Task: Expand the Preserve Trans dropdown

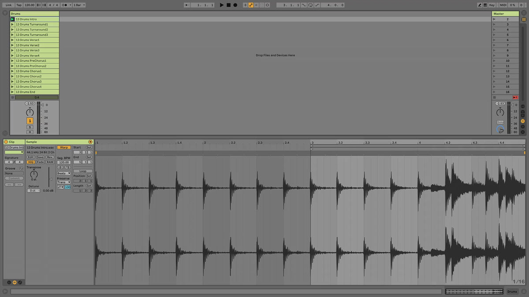Action: 64,182
